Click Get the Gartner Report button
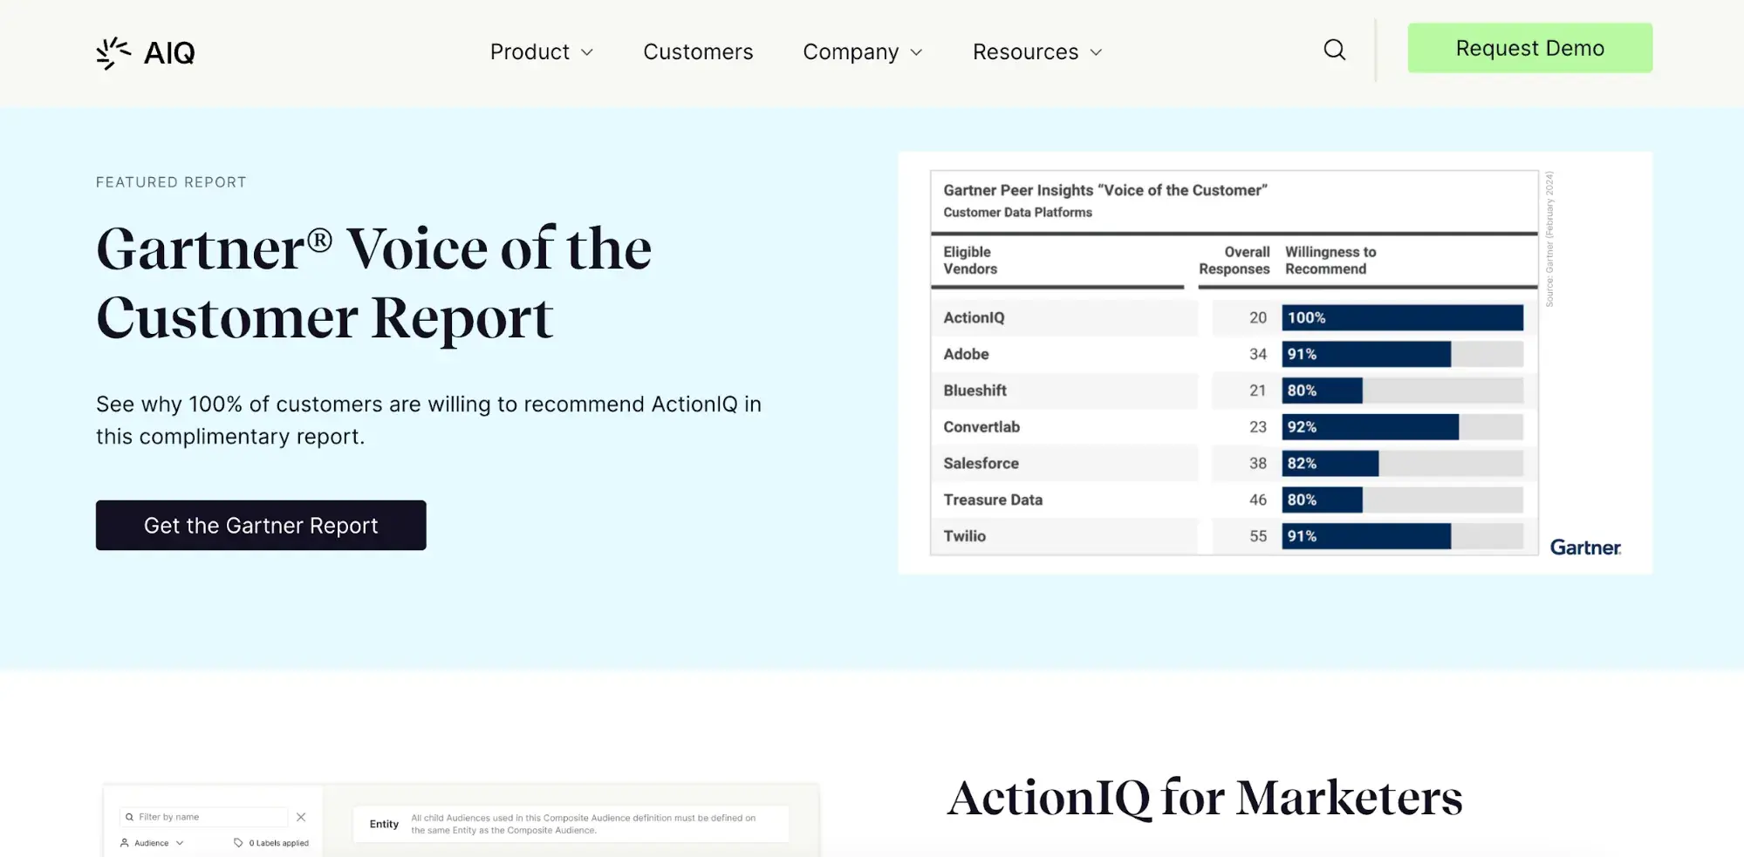This screenshot has height=857, width=1744. [261, 525]
